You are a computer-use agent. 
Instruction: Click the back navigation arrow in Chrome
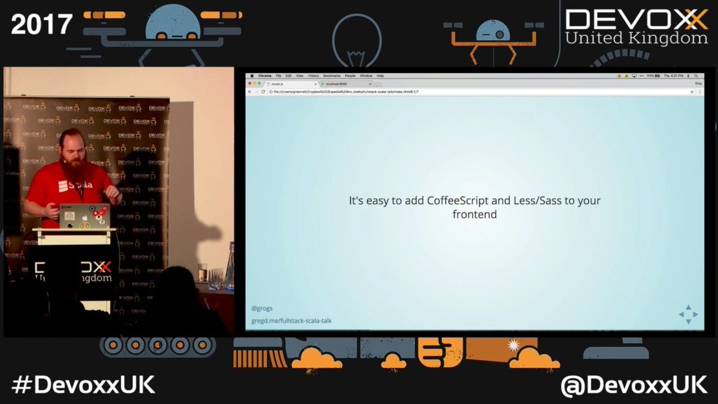click(250, 91)
